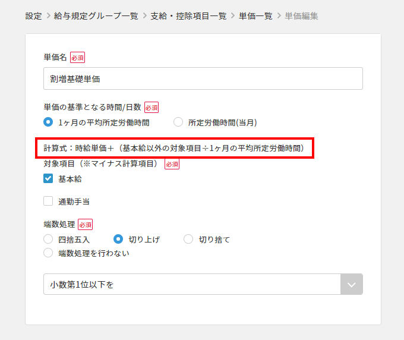The image size is (404, 340).
Task: Pick the 切り上げ rounding option
Action: [118, 240]
